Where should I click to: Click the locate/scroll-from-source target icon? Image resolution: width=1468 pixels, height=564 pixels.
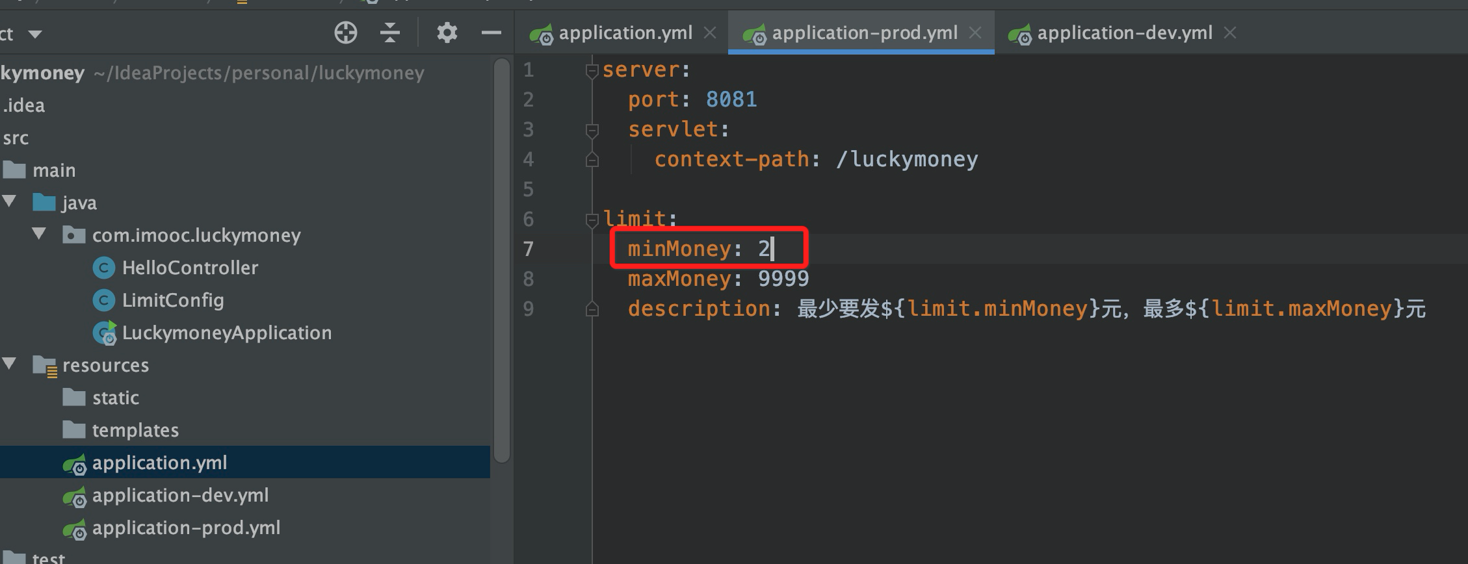point(346,32)
